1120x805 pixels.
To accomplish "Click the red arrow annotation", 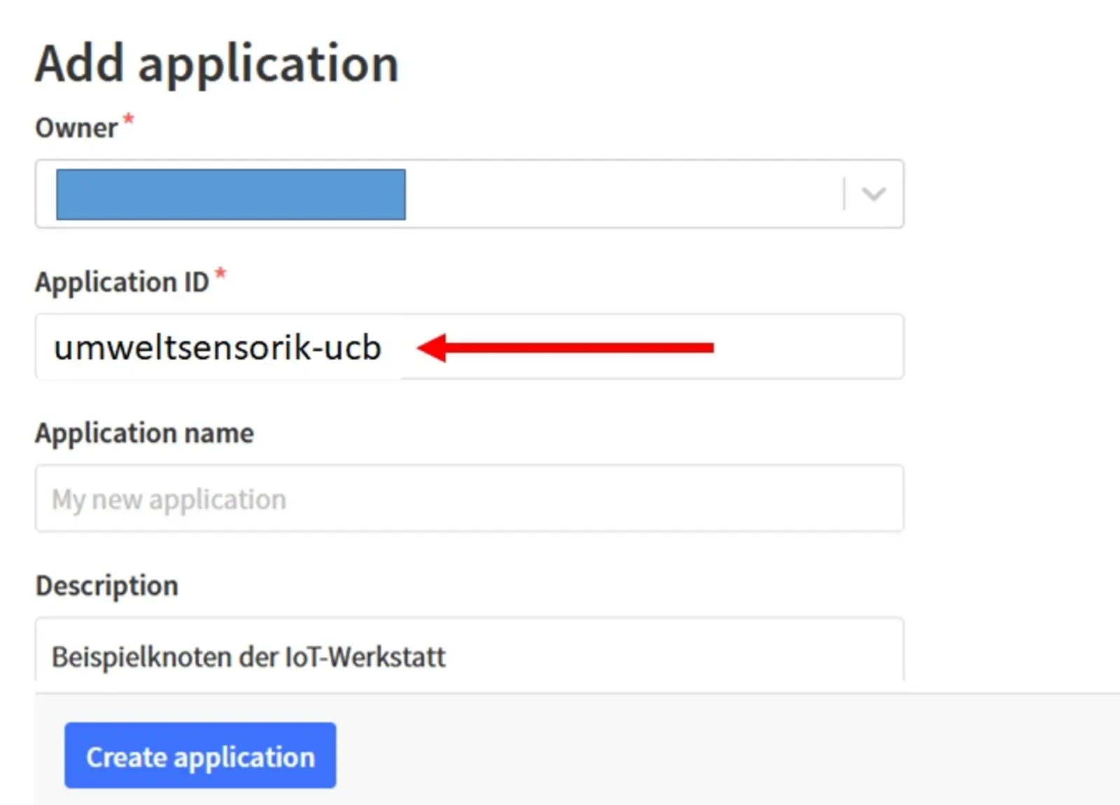I will click(x=566, y=348).
